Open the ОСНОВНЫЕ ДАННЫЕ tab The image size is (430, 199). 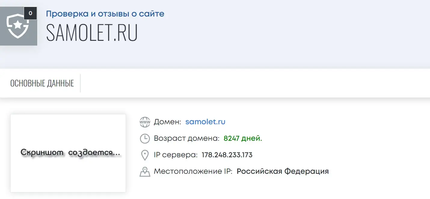point(42,83)
